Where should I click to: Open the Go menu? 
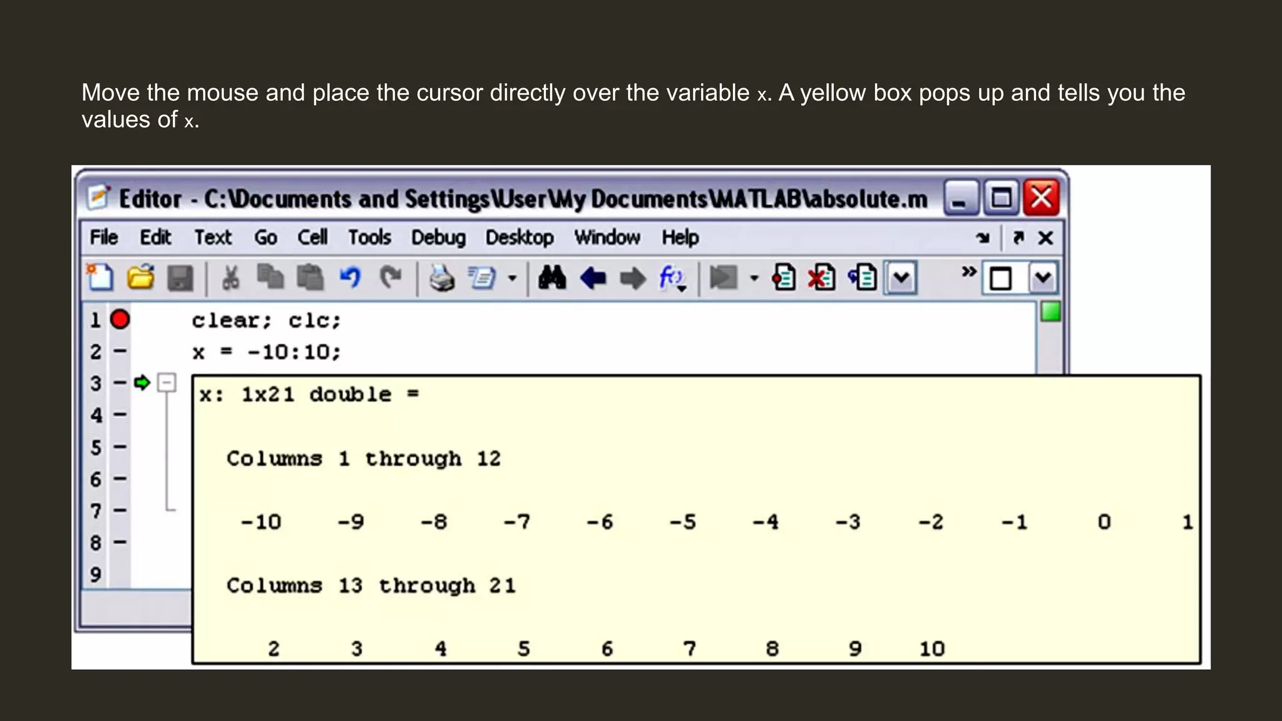pos(265,237)
